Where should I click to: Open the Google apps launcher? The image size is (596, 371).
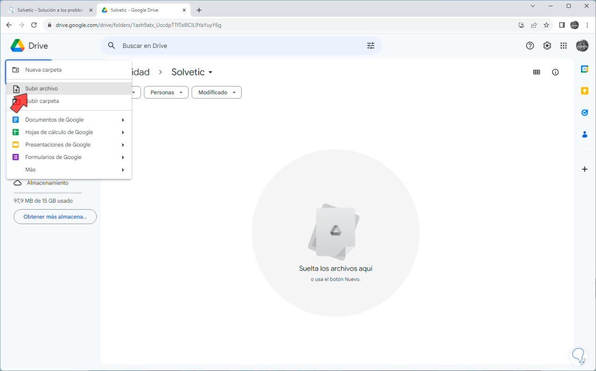563,46
